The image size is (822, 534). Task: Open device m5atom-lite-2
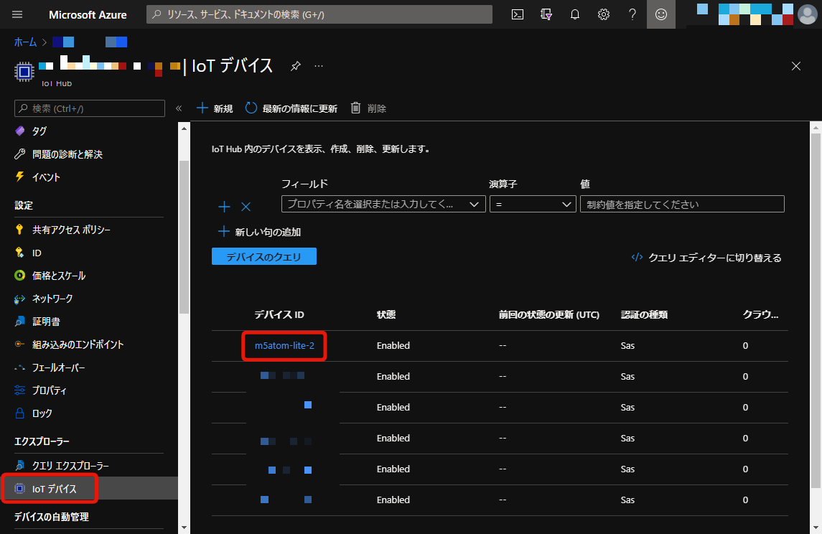284,345
